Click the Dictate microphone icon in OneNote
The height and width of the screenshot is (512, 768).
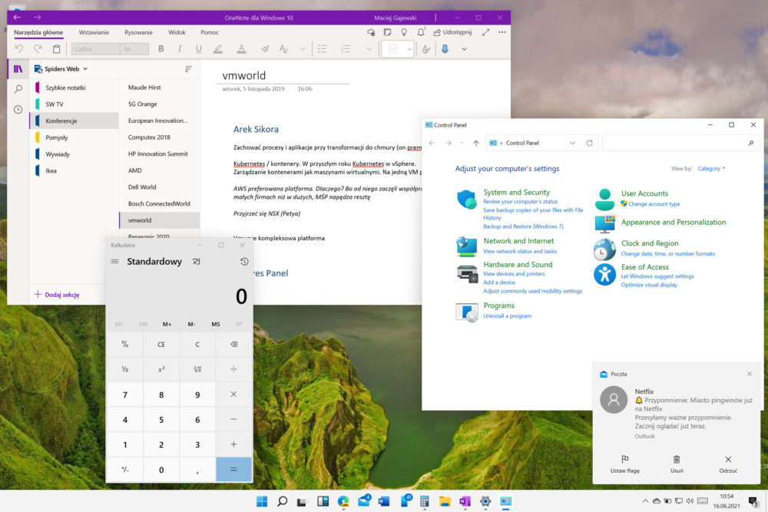tap(445, 48)
